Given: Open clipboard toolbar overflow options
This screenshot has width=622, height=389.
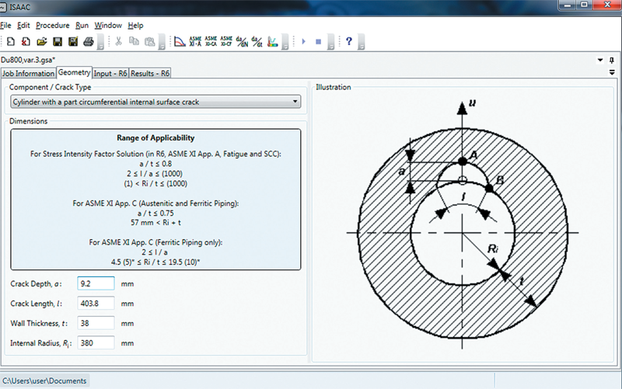Looking at the screenshot, I should click(x=162, y=42).
